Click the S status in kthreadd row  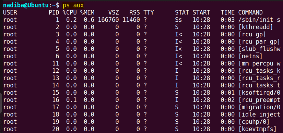(177, 27)
